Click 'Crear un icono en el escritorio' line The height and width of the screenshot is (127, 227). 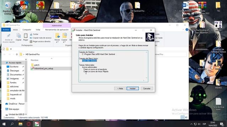(x=95, y=69)
